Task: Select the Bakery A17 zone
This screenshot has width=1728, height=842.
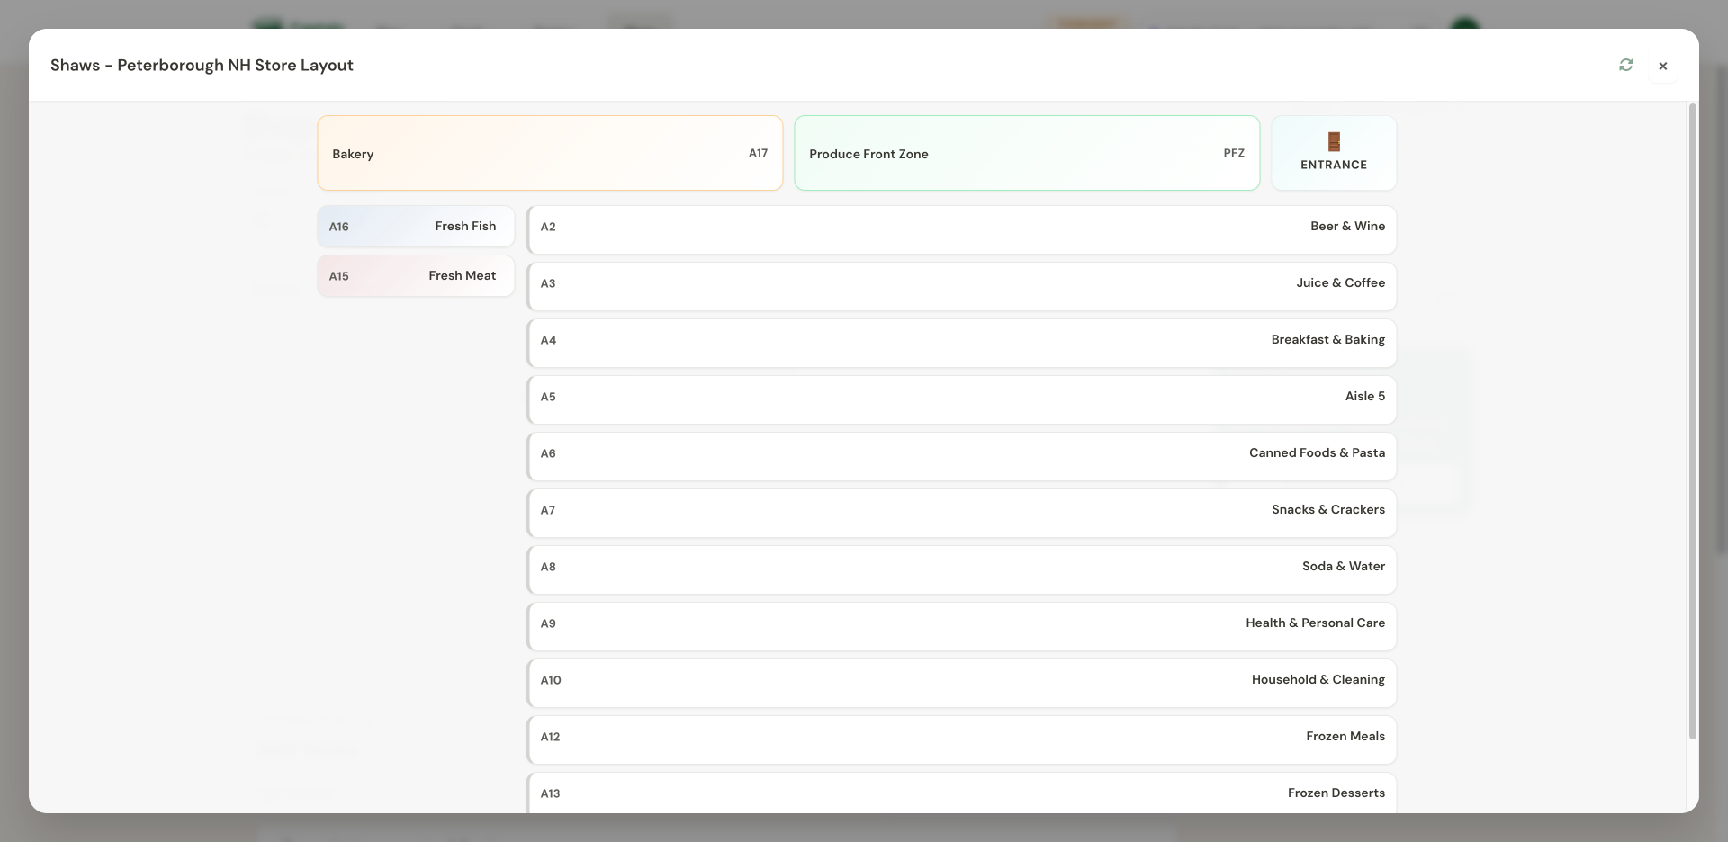Action: click(550, 153)
